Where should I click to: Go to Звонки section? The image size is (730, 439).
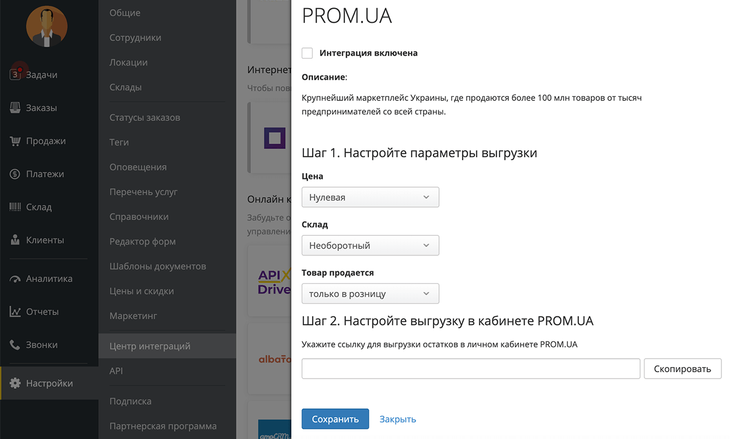click(x=42, y=345)
